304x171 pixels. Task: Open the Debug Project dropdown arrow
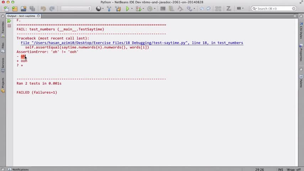pyautogui.click(x=143, y=9)
